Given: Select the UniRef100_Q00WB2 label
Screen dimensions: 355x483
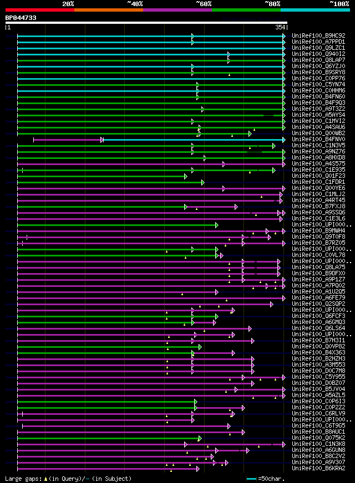Looking at the screenshot, I should [x=318, y=133].
